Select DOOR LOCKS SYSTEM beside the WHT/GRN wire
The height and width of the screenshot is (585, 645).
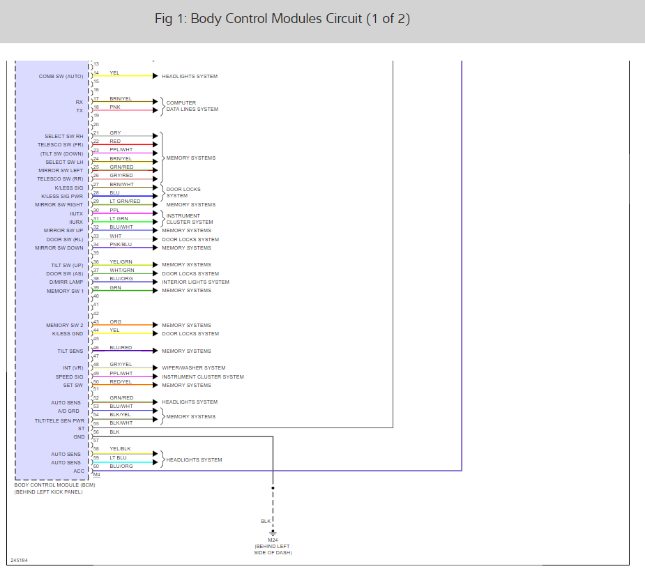pyautogui.click(x=190, y=274)
